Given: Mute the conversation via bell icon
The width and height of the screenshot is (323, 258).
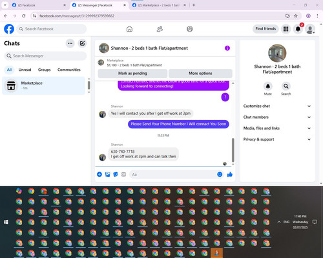Looking at the screenshot, I should pos(268,86).
